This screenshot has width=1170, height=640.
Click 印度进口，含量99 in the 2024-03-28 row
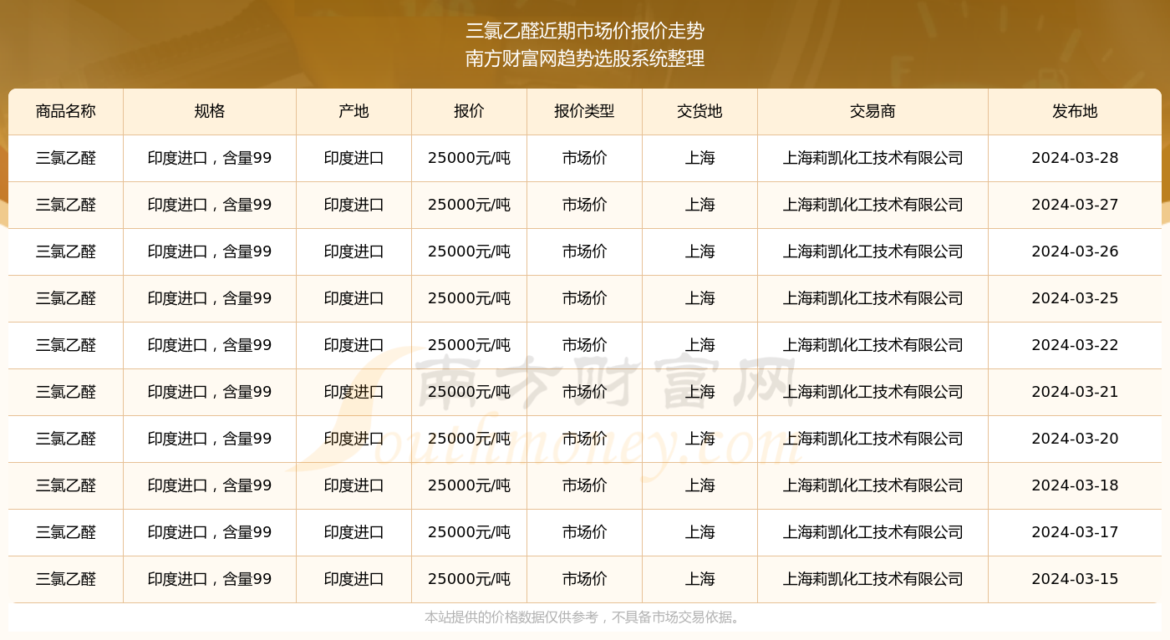[210, 158]
